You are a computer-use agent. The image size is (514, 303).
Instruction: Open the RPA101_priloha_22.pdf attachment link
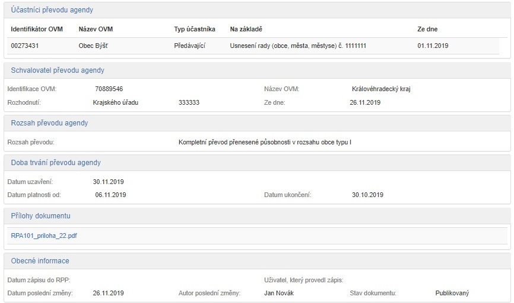[44, 236]
